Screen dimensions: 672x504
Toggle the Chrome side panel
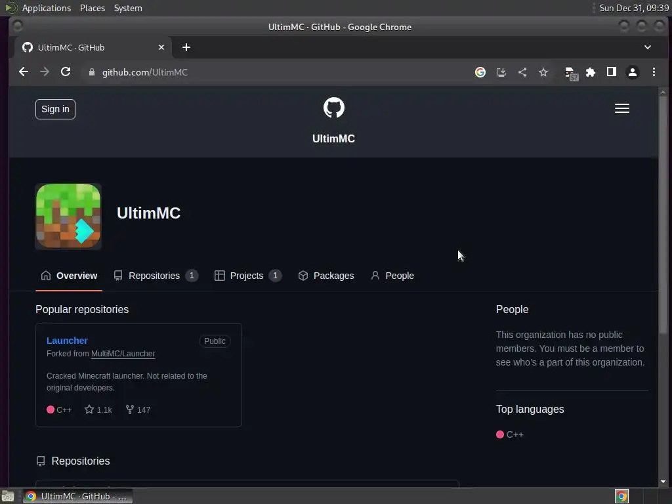[x=612, y=72]
